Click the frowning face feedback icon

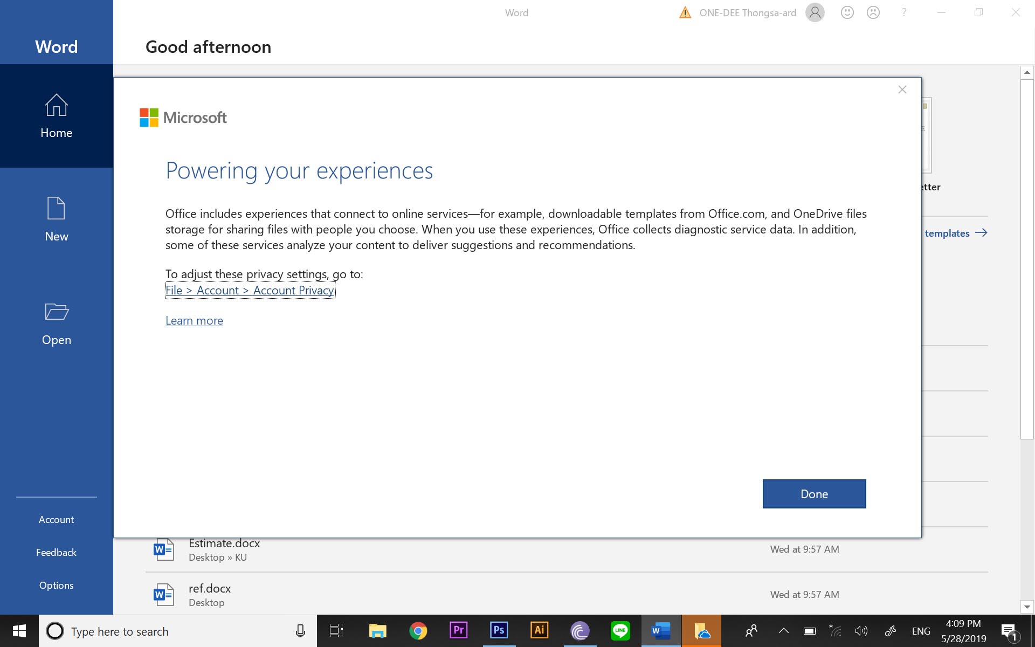[x=873, y=12]
